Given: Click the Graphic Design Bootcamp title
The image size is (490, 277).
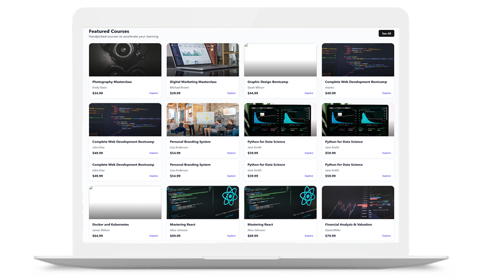Looking at the screenshot, I should (268, 82).
